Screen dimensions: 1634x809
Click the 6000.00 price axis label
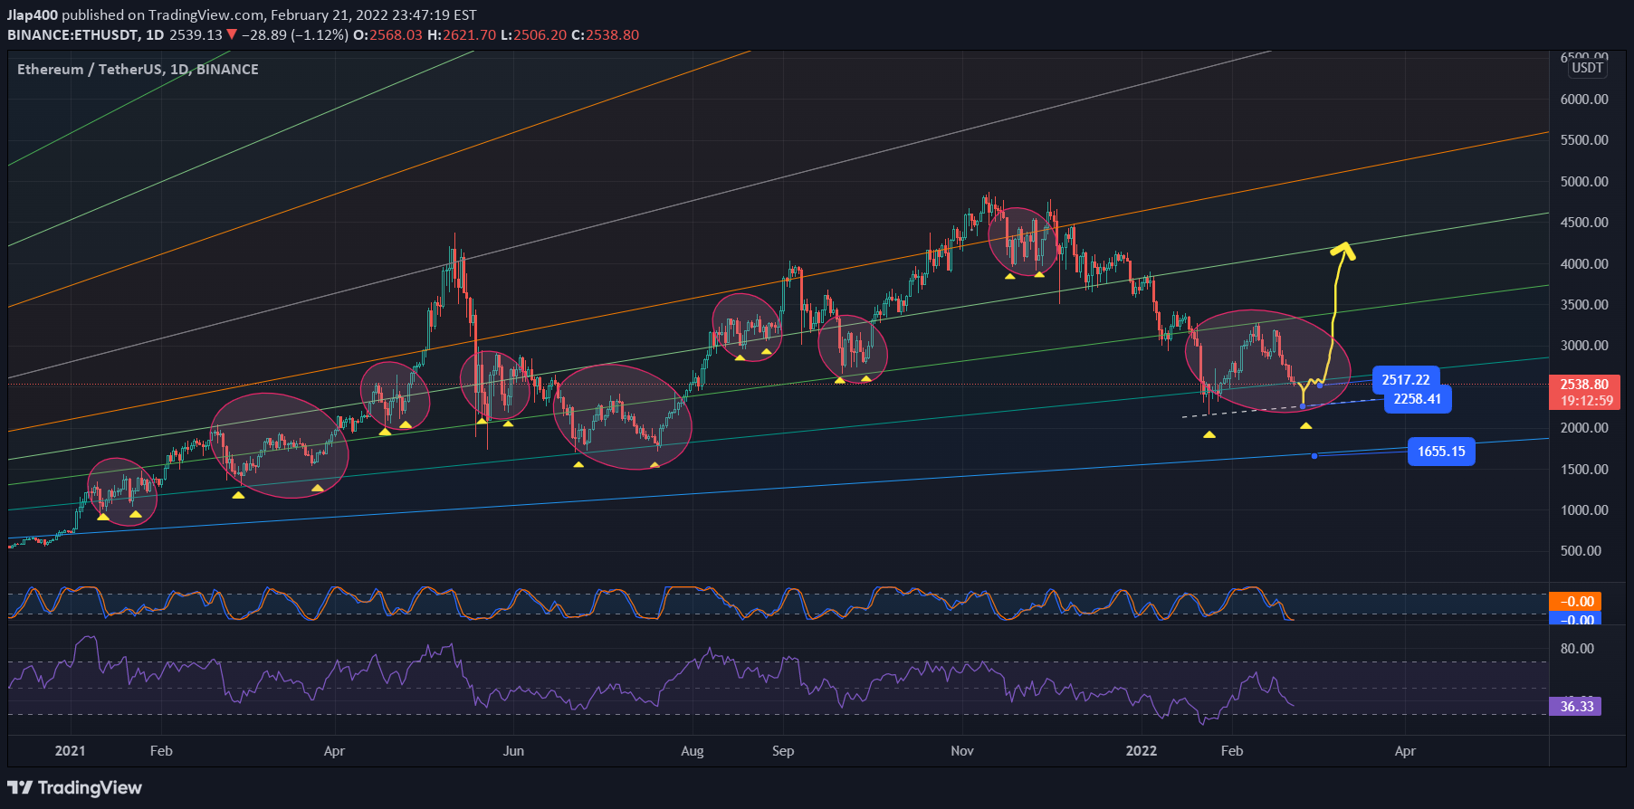(x=1584, y=100)
